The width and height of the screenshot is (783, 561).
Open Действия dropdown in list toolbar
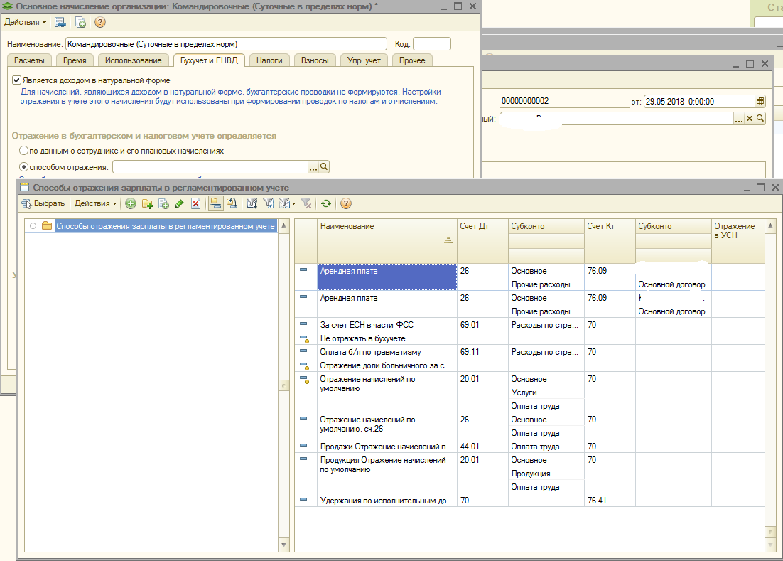click(x=96, y=203)
